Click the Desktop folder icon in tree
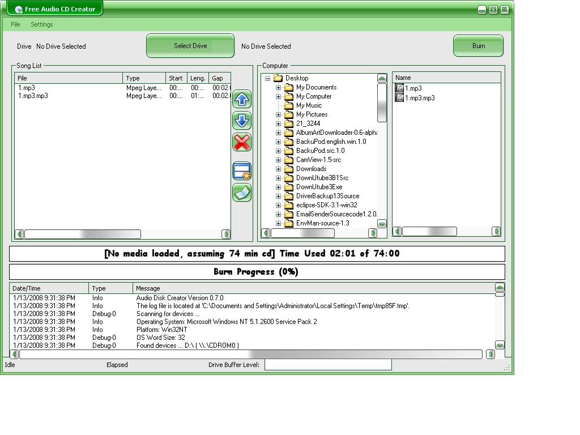This screenshot has width=580, height=435. pos(278,78)
